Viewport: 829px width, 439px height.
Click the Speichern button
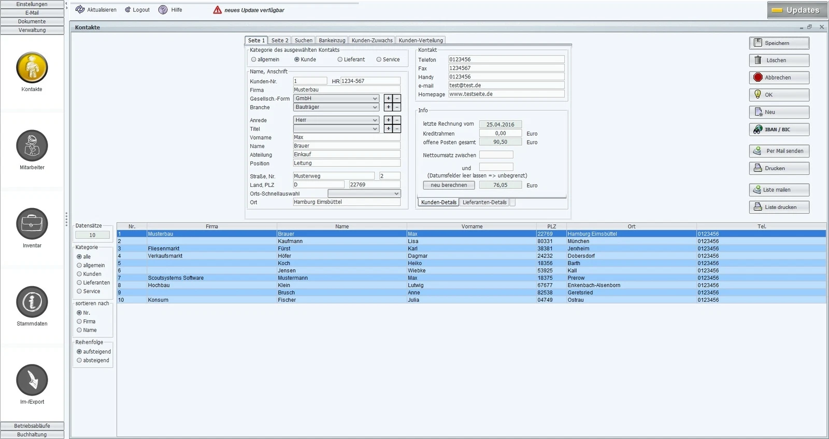779,43
